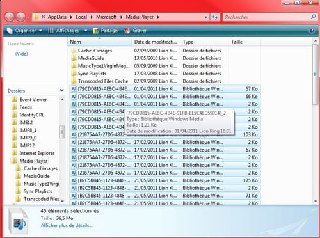
Task: Sort by Date de modification column
Action: tap(156, 42)
